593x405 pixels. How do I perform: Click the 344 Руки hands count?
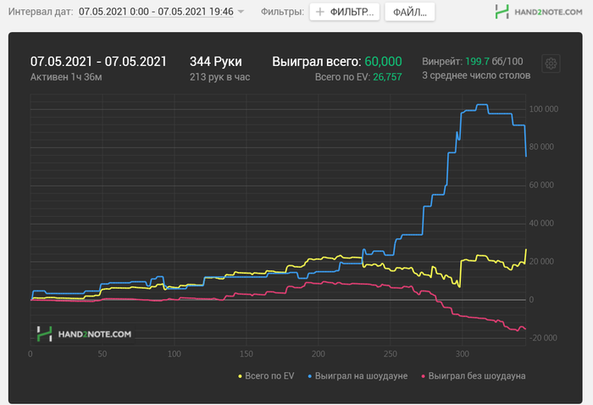click(x=215, y=62)
